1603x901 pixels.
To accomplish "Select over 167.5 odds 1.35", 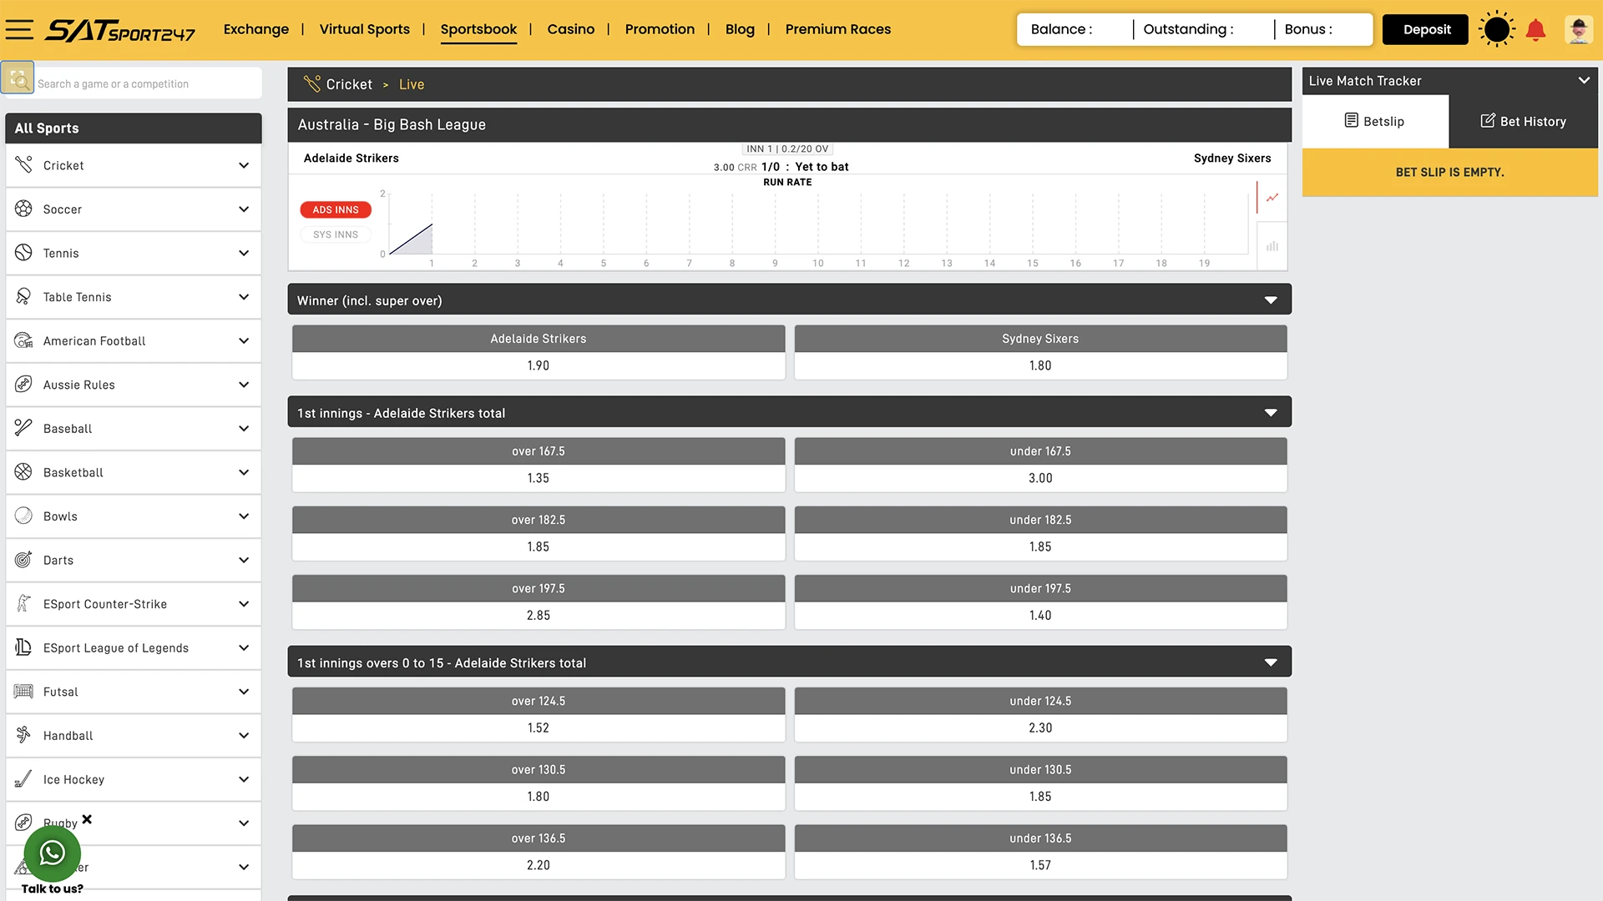I will [x=539, y=478].
